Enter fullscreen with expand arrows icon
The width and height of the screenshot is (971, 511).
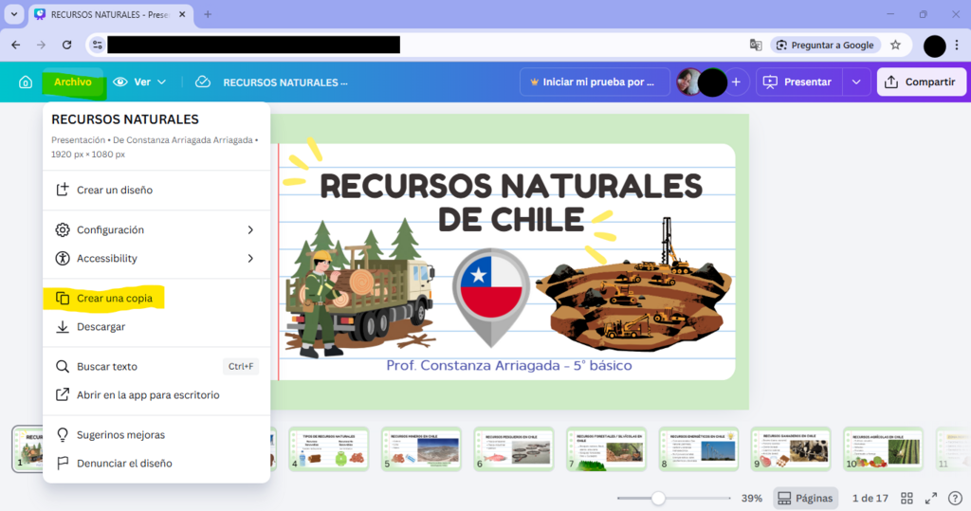pos(931,498)
